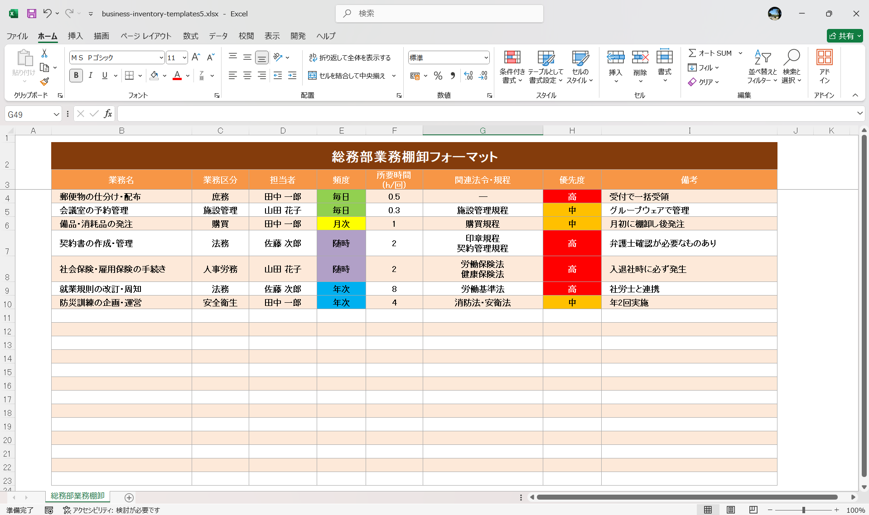The image size is (869, 515).
Task: Expand the Name Box G49 dropdown
Action: (56, 114)
